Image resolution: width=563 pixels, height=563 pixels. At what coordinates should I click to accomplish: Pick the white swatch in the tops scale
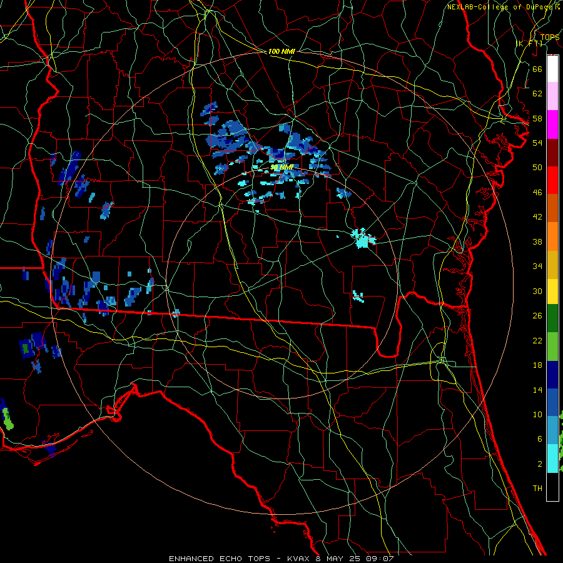pos(552,69)
